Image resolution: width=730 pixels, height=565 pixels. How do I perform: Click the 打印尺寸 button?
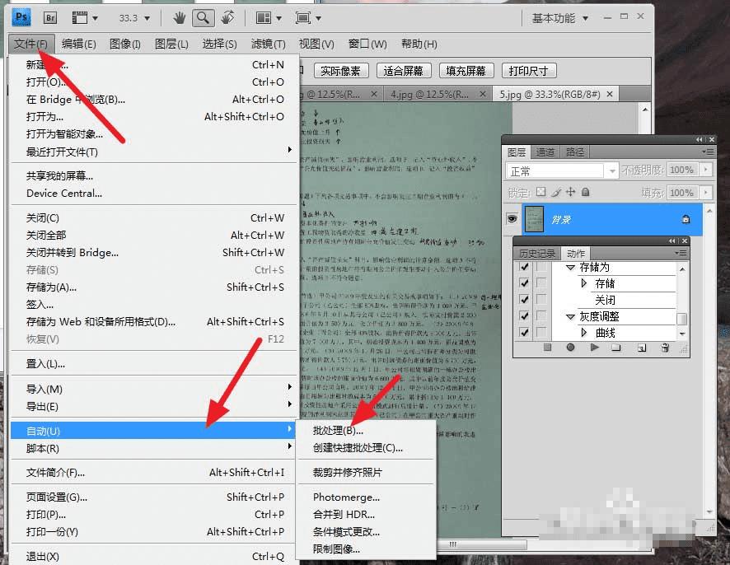pyautogui.click(x=529, y=71)
